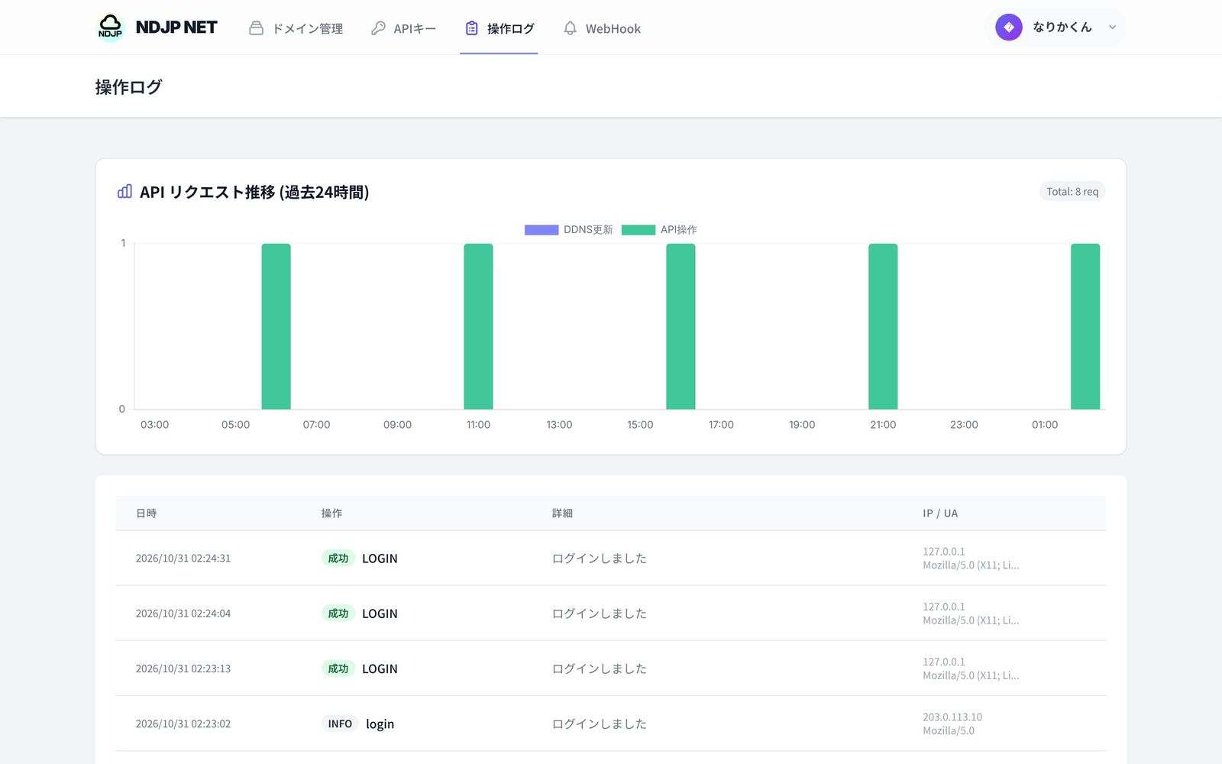Click LOGIN text in the 02:23:13 row
The image size is (1222, 764).
[x=380, y=668]
